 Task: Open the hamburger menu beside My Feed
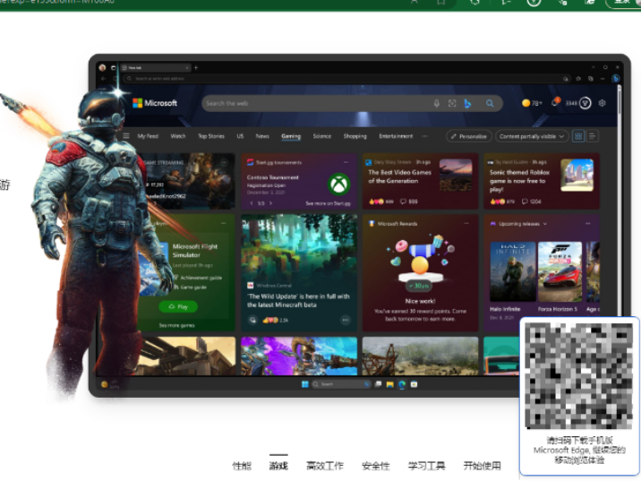click(126, 136)
